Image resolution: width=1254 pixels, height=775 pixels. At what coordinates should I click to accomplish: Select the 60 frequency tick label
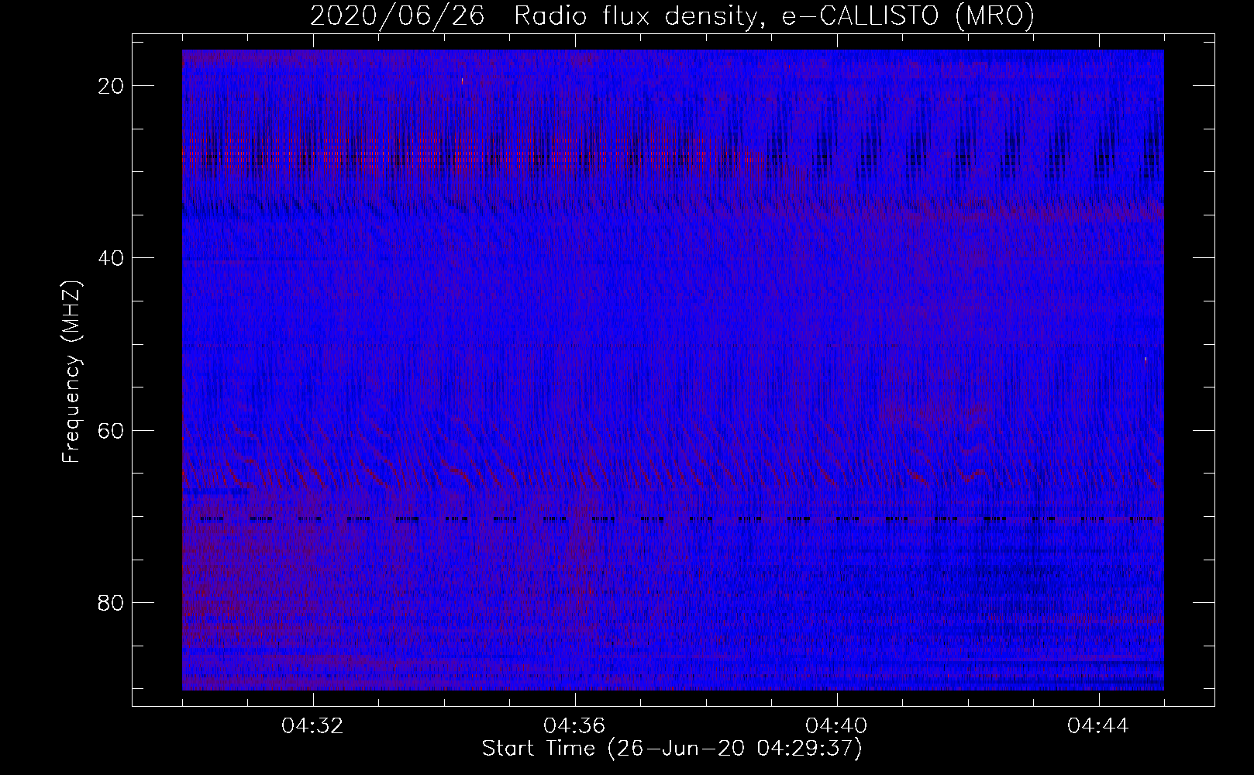112,430
